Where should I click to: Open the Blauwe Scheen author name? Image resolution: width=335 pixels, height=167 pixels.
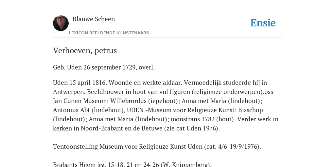click(94, 19)
